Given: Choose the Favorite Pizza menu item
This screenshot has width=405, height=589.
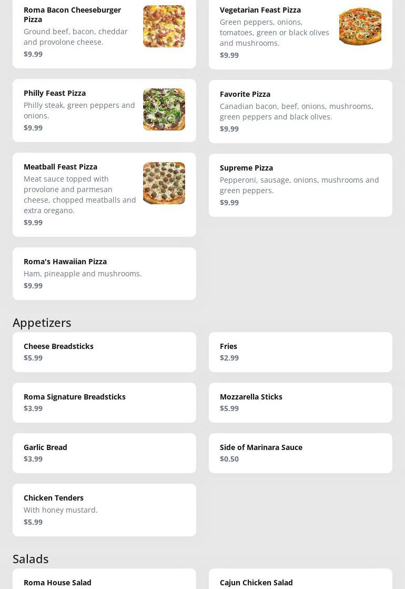Looking at the screenshot, I should coord(300,111).
